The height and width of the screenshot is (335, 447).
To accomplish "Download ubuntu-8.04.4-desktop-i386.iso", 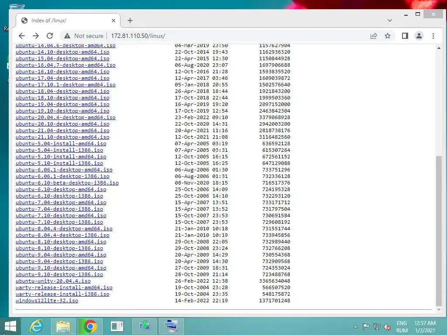I will [62, 235].
